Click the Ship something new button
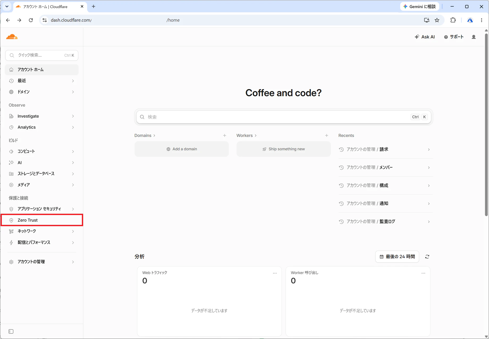Image resolution: width=489 pixels, height=339 pixels. pyautogui.click(x=284, y=149)
